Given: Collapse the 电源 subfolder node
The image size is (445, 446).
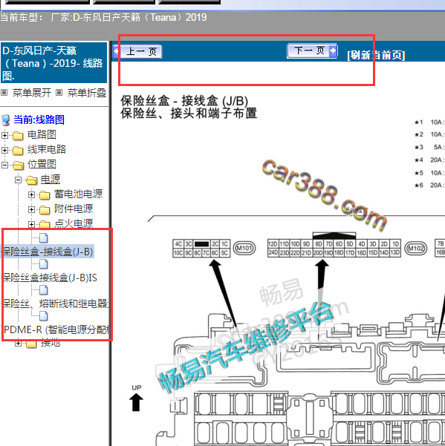Looking at the screenshot, I should [x=19, y=180].
